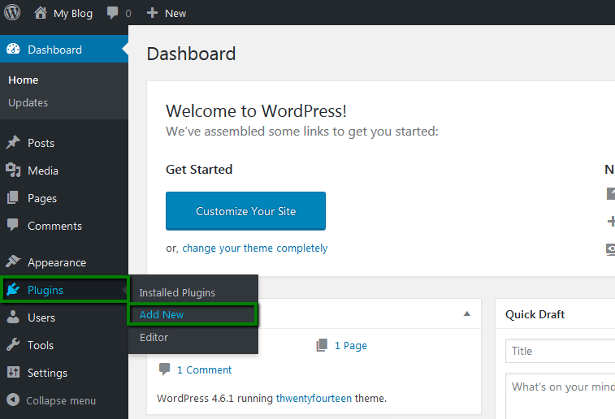Click the comments bubble icon in admin bar
This screenshot has width=615, height=419.
(113, 13)
